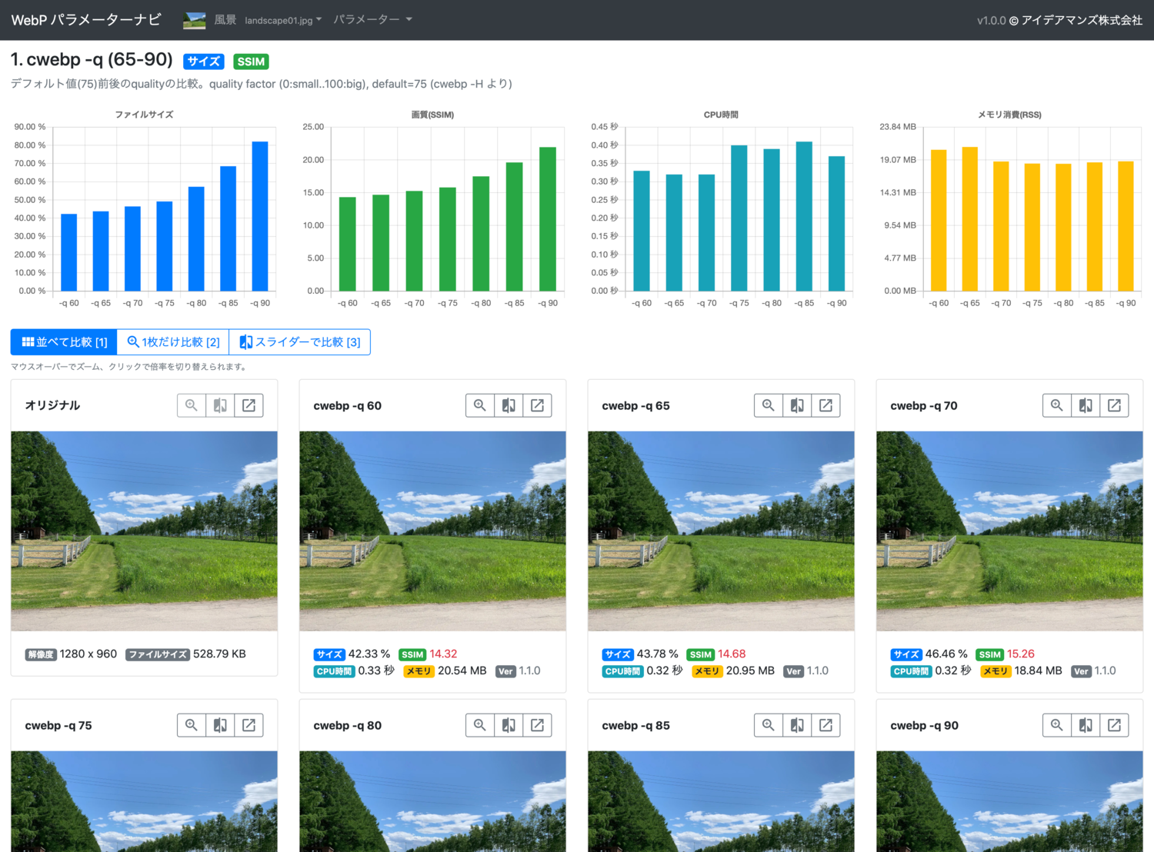Click the -q 60 bar in ファイルサイズ chart
The width and height of the screenshot is (1154, 852).
pyautogui.click(x=68, y=252)
